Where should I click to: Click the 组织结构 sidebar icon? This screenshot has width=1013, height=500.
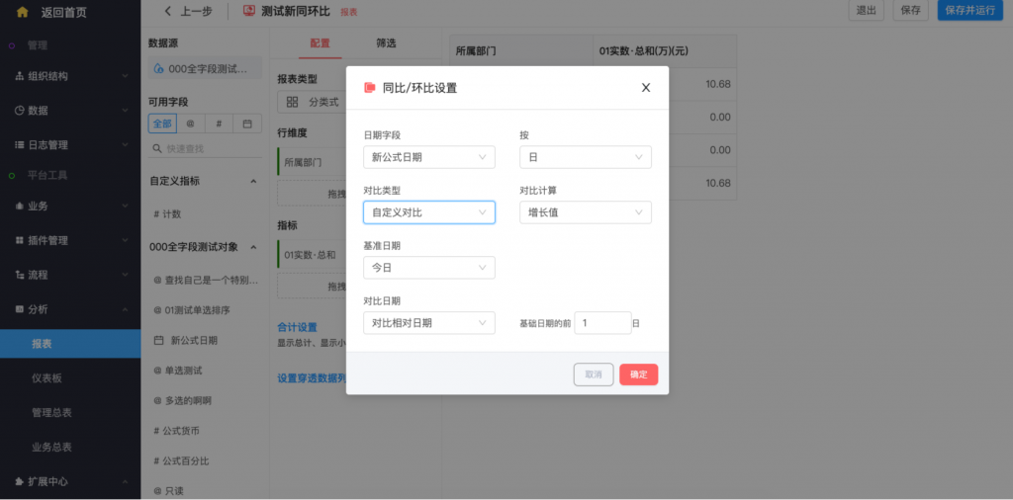[x=20, y=76]
